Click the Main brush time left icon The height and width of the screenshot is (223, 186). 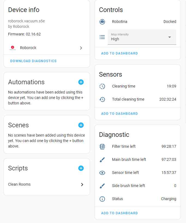pos(102,159)
